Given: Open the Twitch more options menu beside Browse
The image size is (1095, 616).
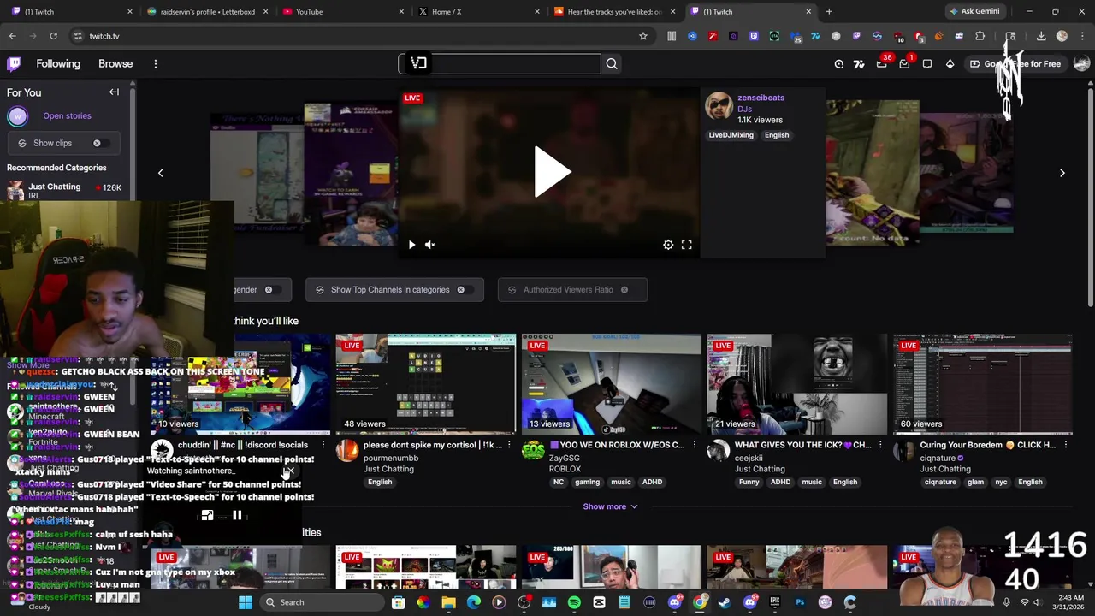Looking at the screenshot, I should click(156, 64).
